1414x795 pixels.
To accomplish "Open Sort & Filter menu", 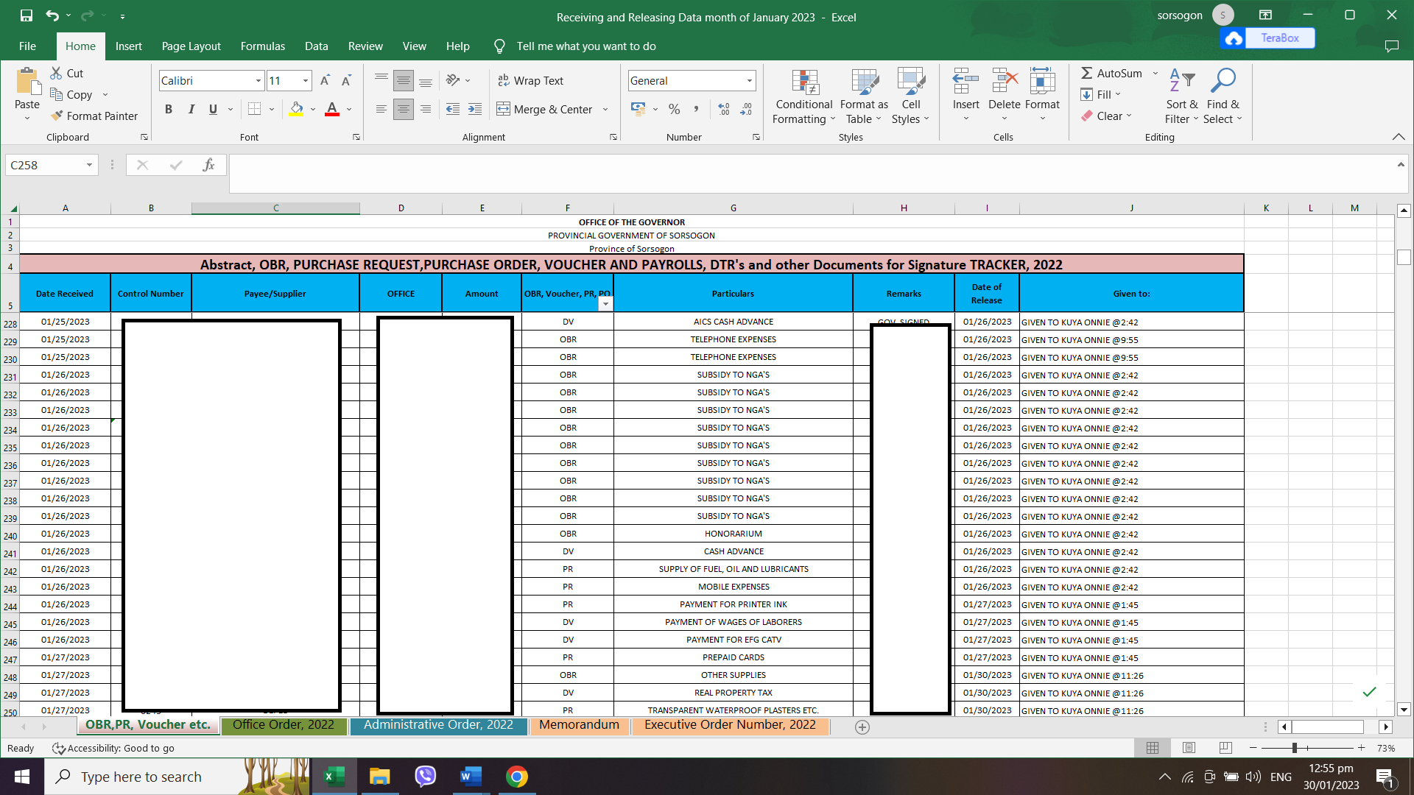I will (1181, 96).
